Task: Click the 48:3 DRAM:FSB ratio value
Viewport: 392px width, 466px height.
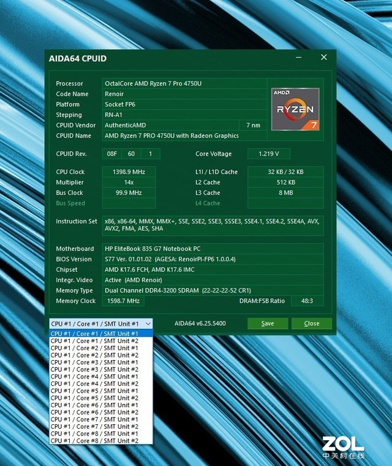Action: 307,301
